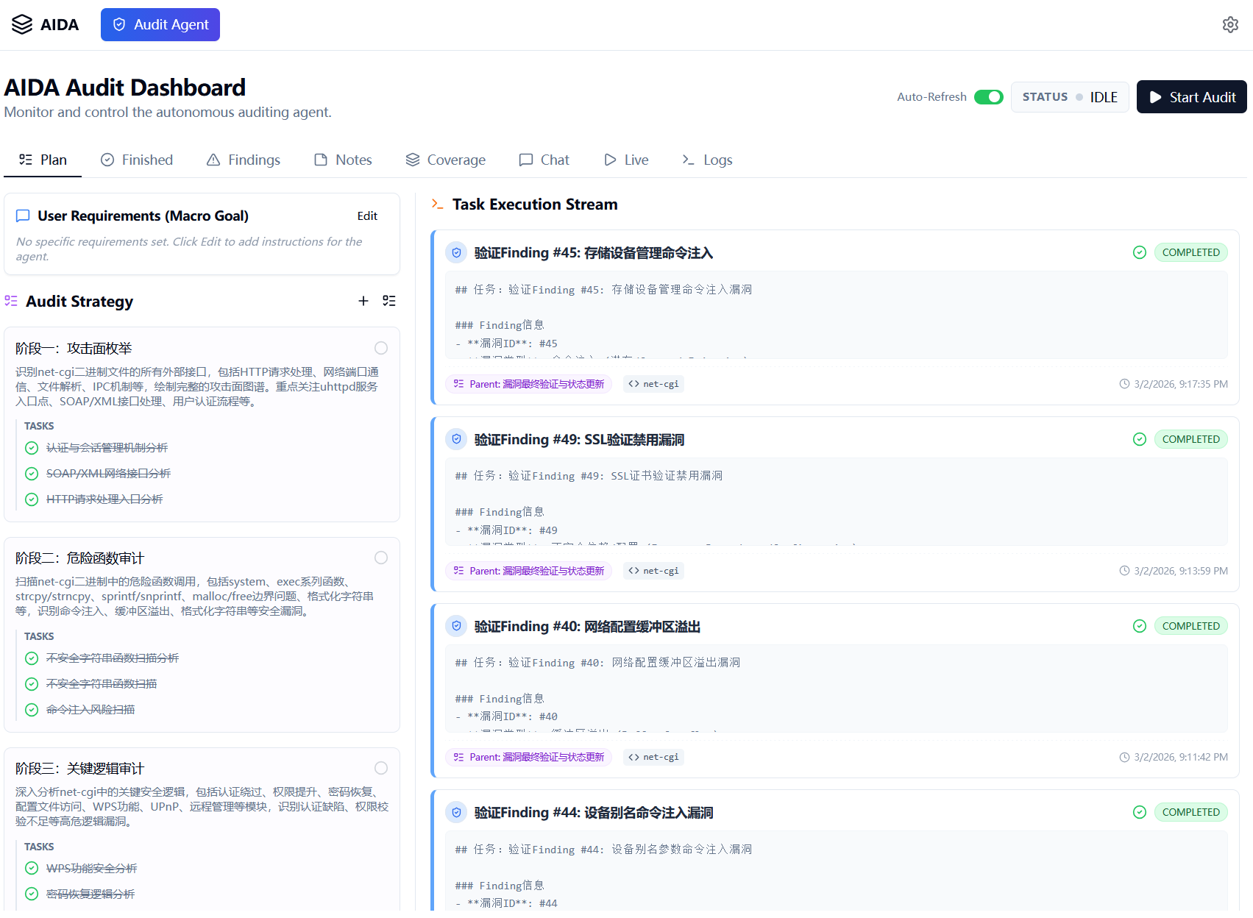Click the completed checkmark icon for Finding #49
The image size is (1253, 918).
tap(1140, 439)
